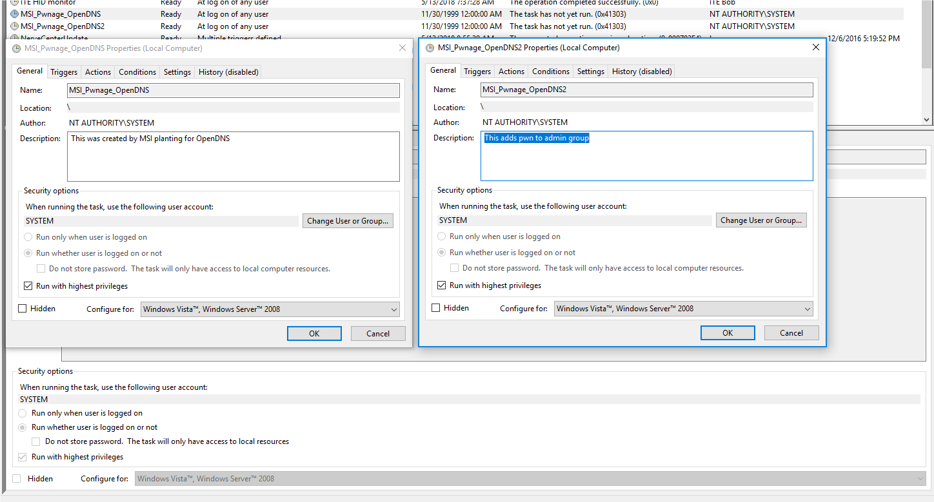Click NT AUTHORITY\SYSTEM author cell in MSI_Pwnage_OpenDNS2 row

pyautogui.click(x=752, y=26)
